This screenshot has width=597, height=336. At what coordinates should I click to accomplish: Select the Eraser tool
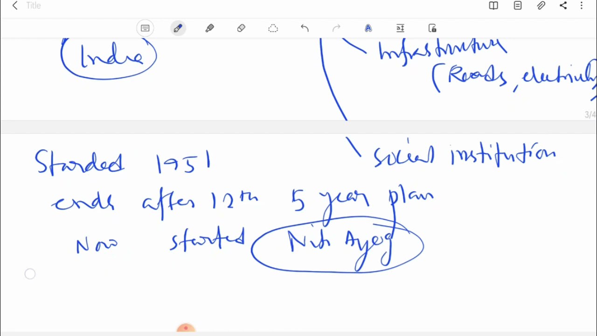point(241,28)
